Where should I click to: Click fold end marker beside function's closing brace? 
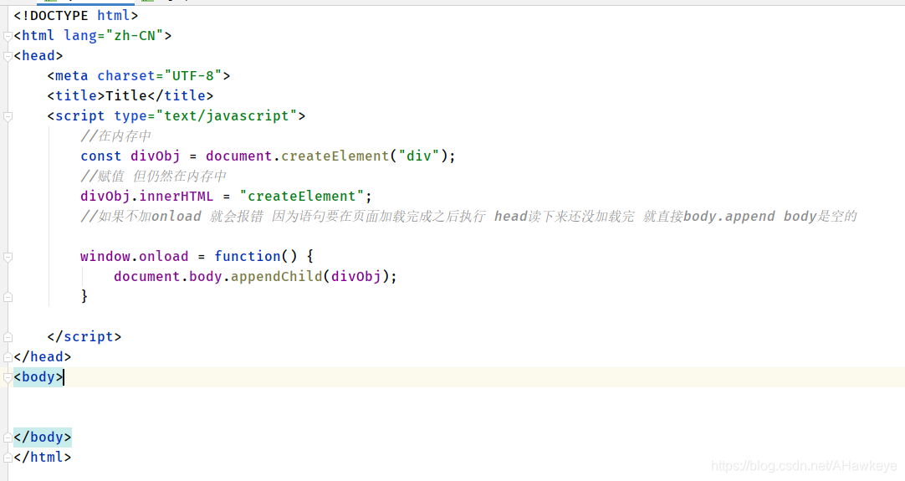tap(8, 297)
